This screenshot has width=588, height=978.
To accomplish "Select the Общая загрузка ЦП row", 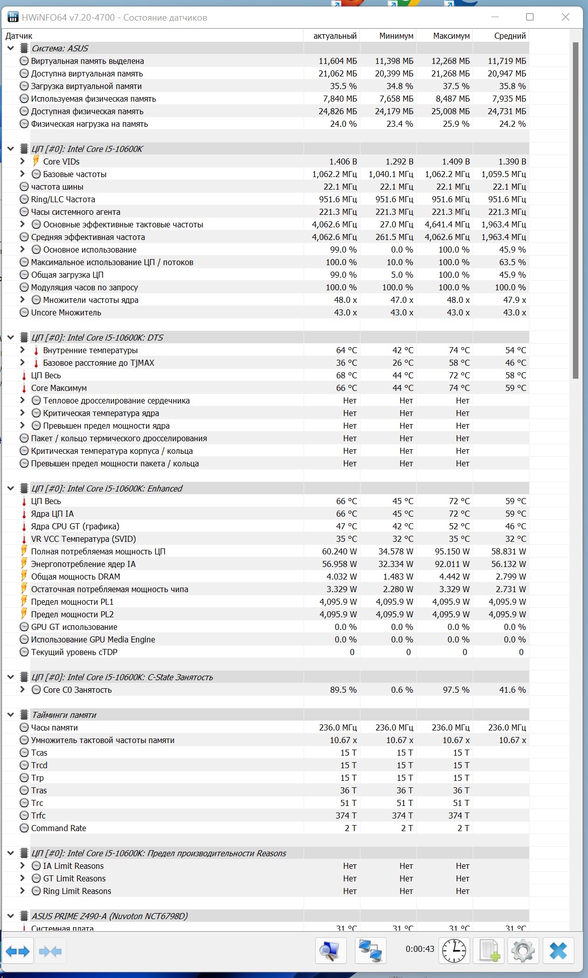I will pyautogui.click(x=266, y=275).
